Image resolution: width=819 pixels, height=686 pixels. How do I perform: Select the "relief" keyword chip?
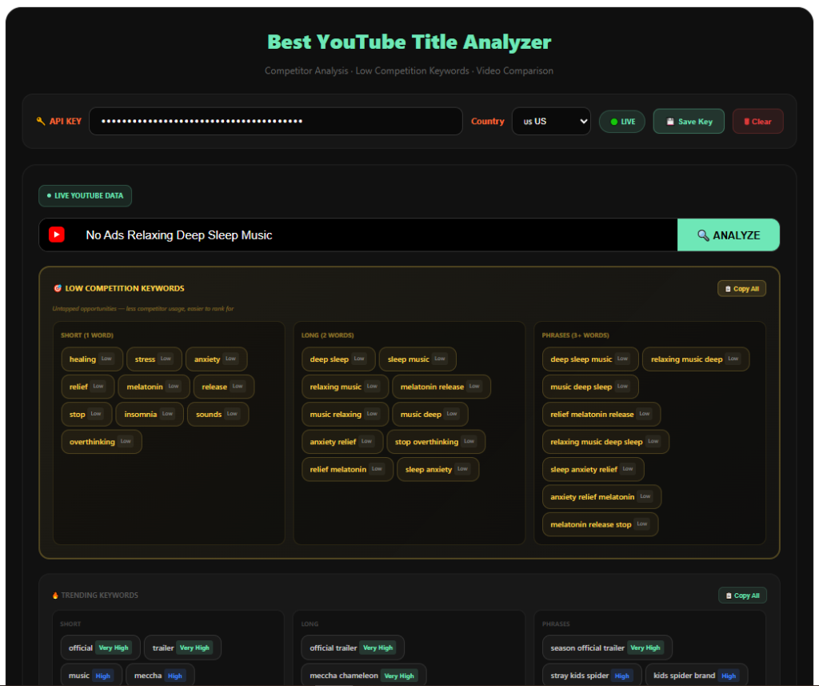tap(87, 387)
